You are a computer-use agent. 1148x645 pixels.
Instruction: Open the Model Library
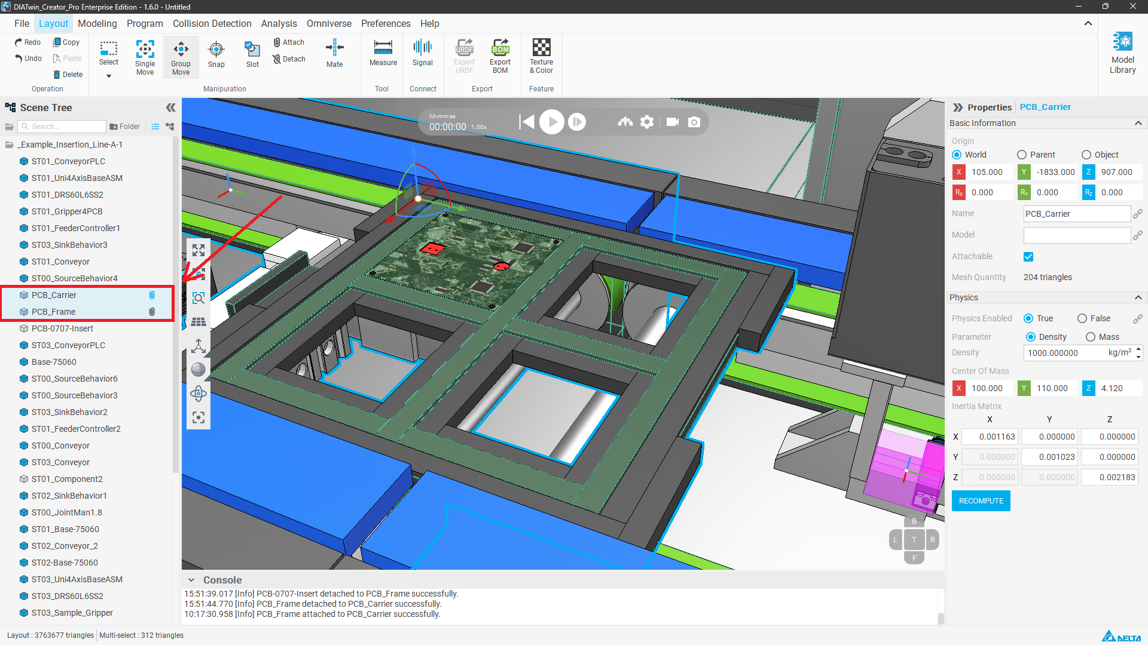pyautogui.click(x=1123, y=53)
